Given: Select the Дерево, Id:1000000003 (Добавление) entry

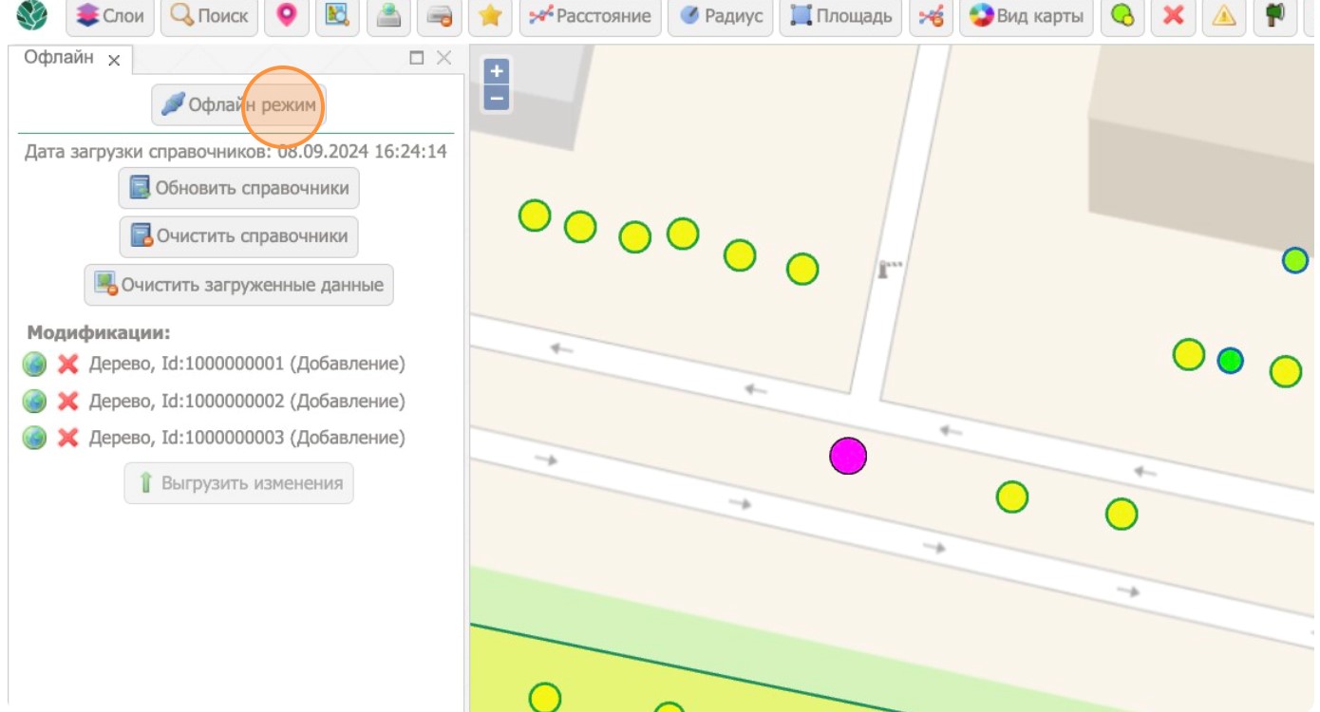Looking at the screenshot, I should (x=247, y=438).
